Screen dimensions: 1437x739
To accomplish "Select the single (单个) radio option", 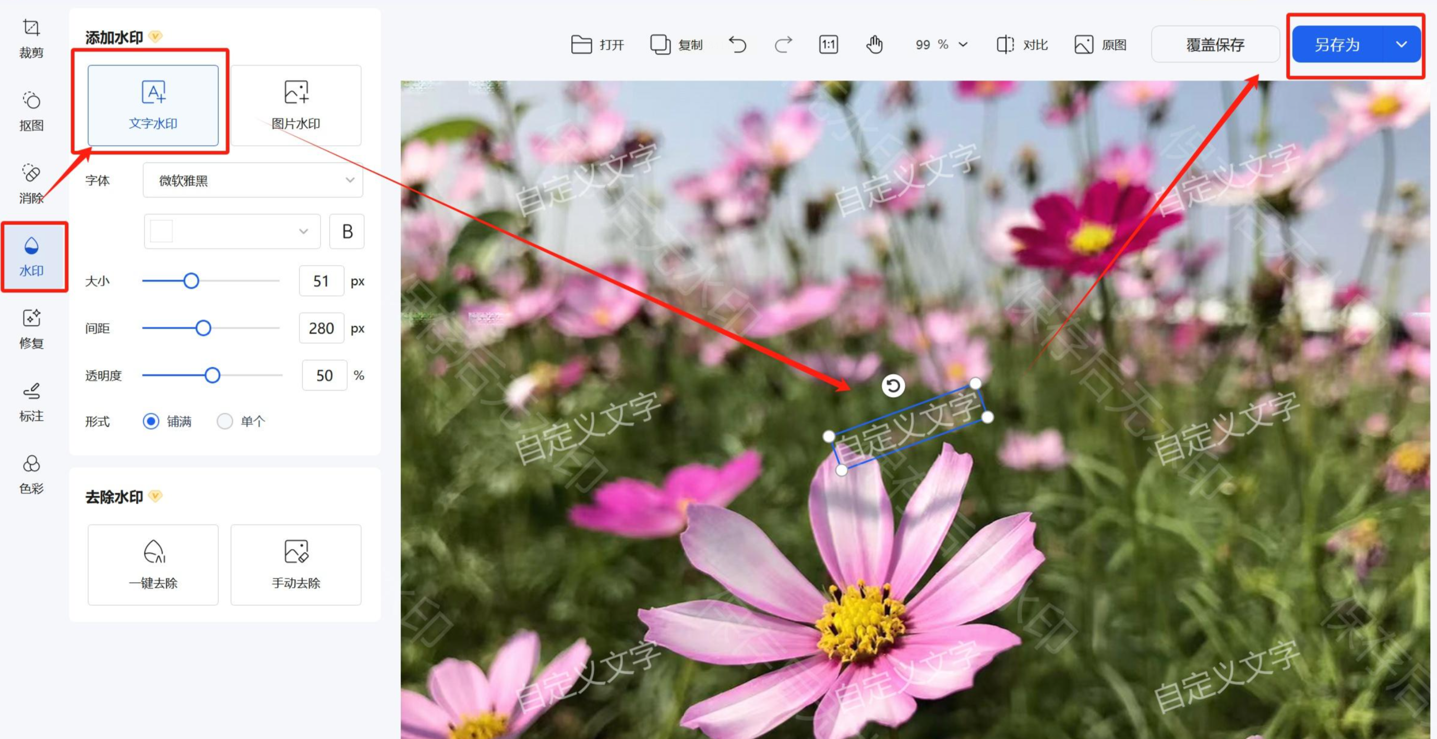I will [225, 421].
